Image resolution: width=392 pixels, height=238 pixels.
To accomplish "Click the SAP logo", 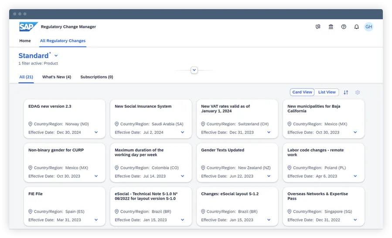I will coord(28,27).
